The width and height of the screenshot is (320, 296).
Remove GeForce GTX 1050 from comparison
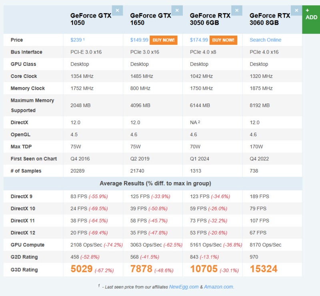117,10
